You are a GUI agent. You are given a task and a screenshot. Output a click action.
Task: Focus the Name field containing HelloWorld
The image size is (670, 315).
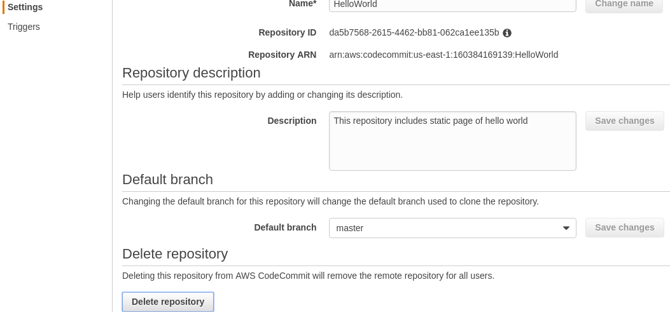click(x=452, y=4)
